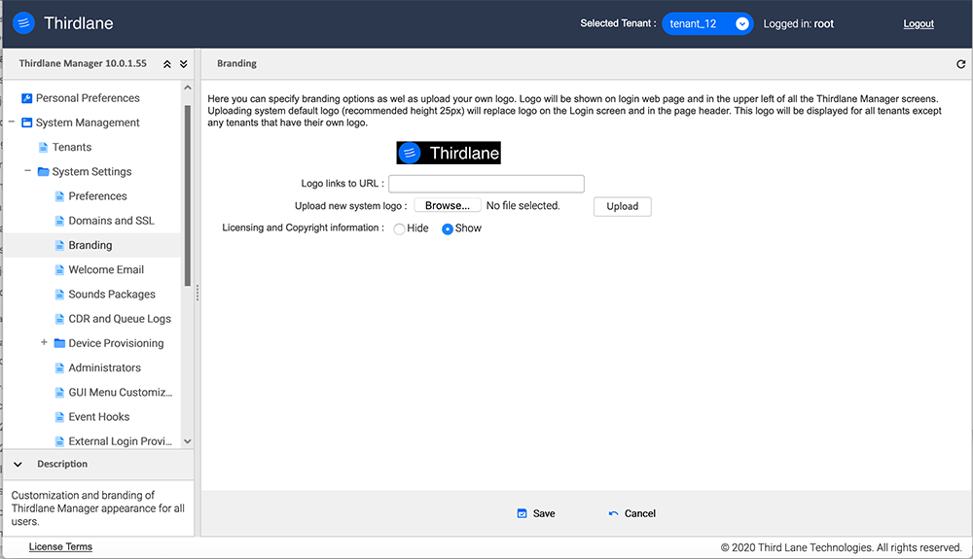
Task: Click the Tenants page icon
Action: tap(44, 147)
